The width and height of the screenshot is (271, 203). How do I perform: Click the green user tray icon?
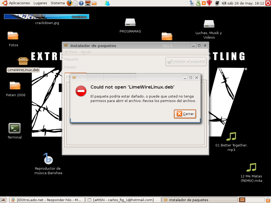point(198,3)
